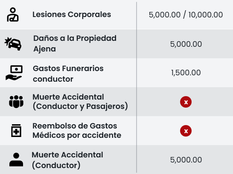233x174 pixels.
Task: Click the car crash icon
Action: pos(13,44)
